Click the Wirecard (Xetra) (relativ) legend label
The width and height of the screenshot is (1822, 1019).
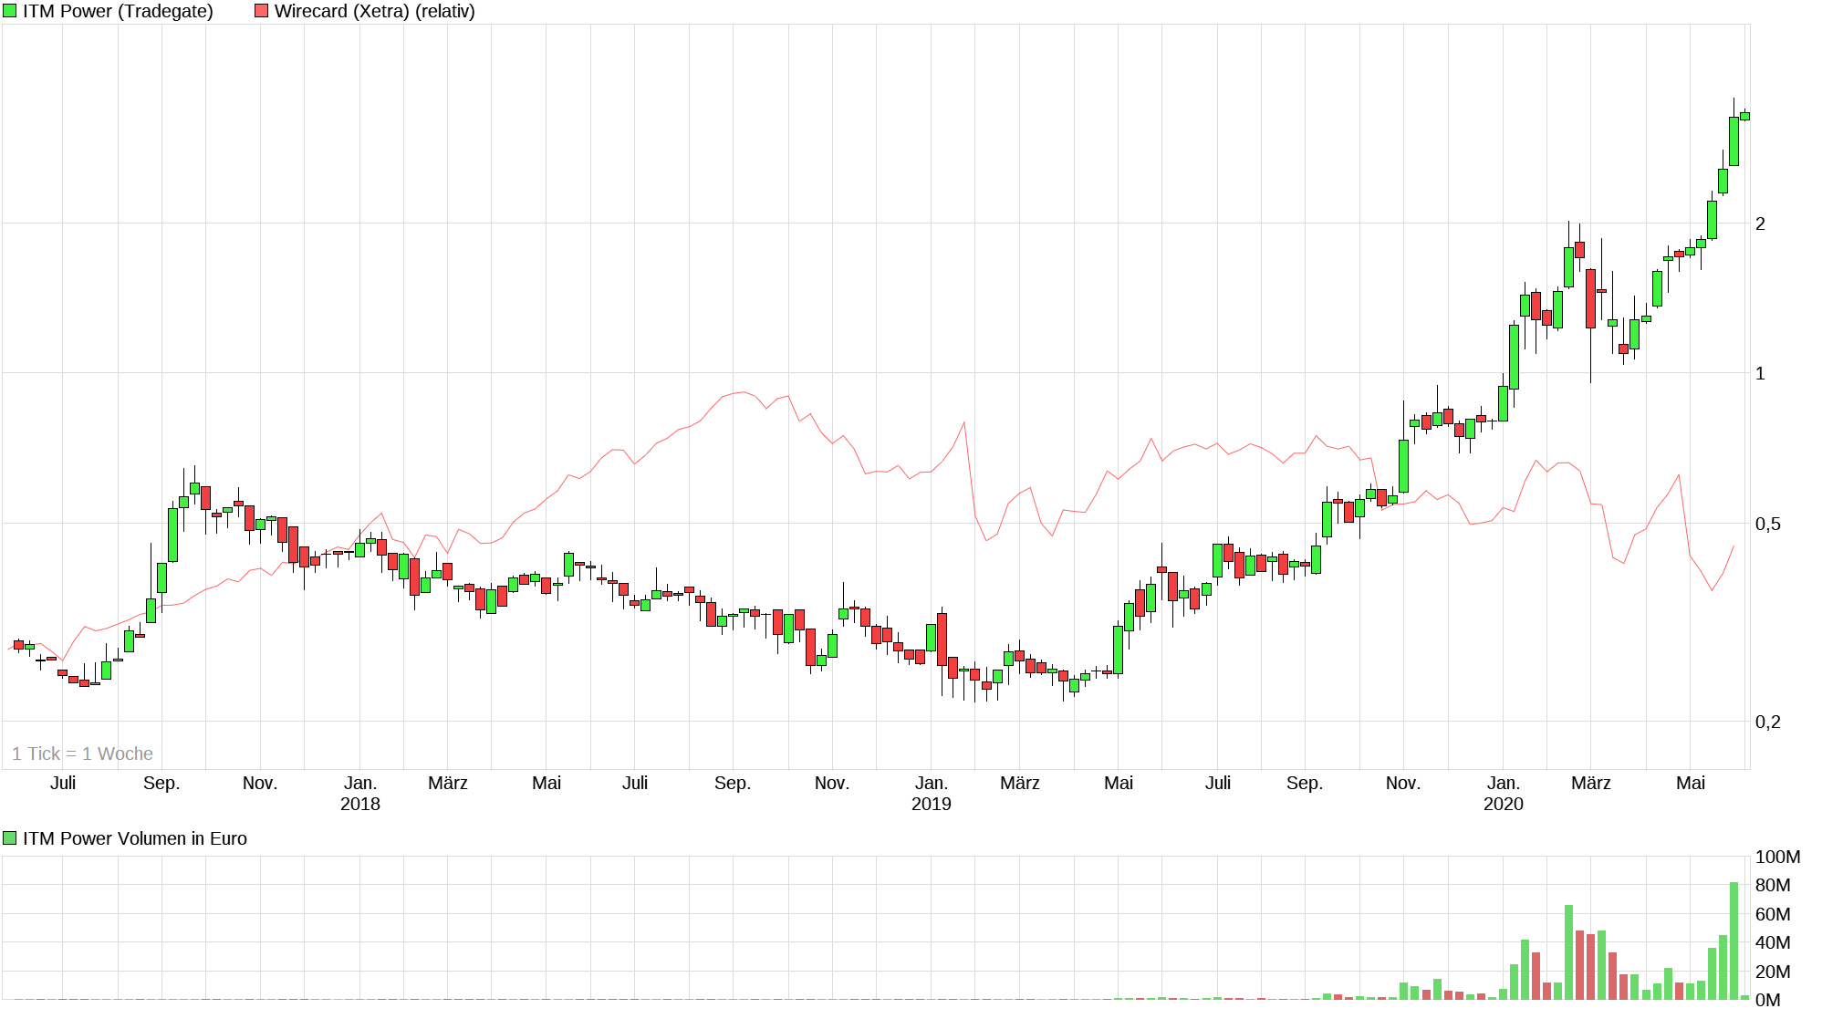374,11
